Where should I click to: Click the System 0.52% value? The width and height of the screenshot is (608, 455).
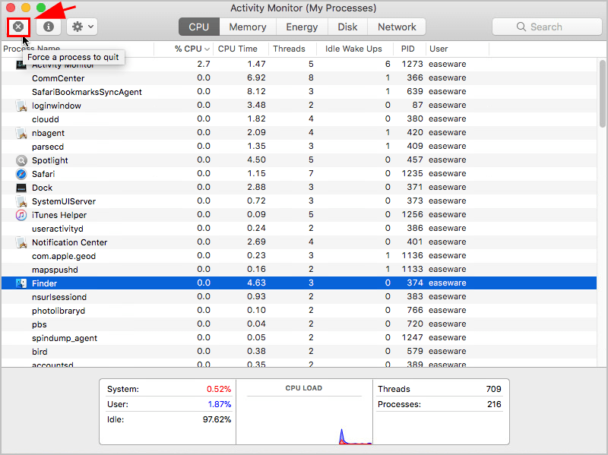tap(219, 389)
